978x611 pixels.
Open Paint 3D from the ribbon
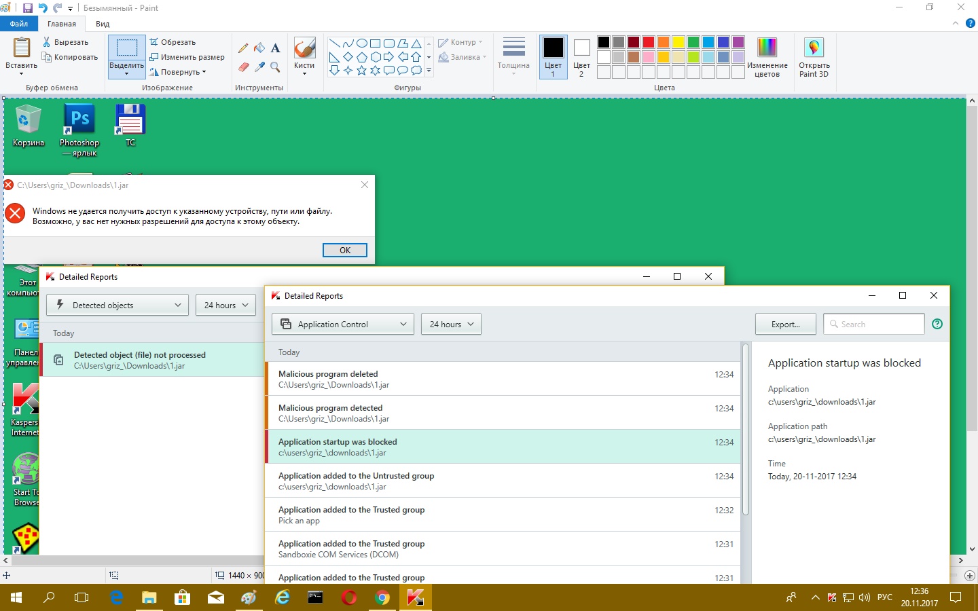click(x=814, y=57)
